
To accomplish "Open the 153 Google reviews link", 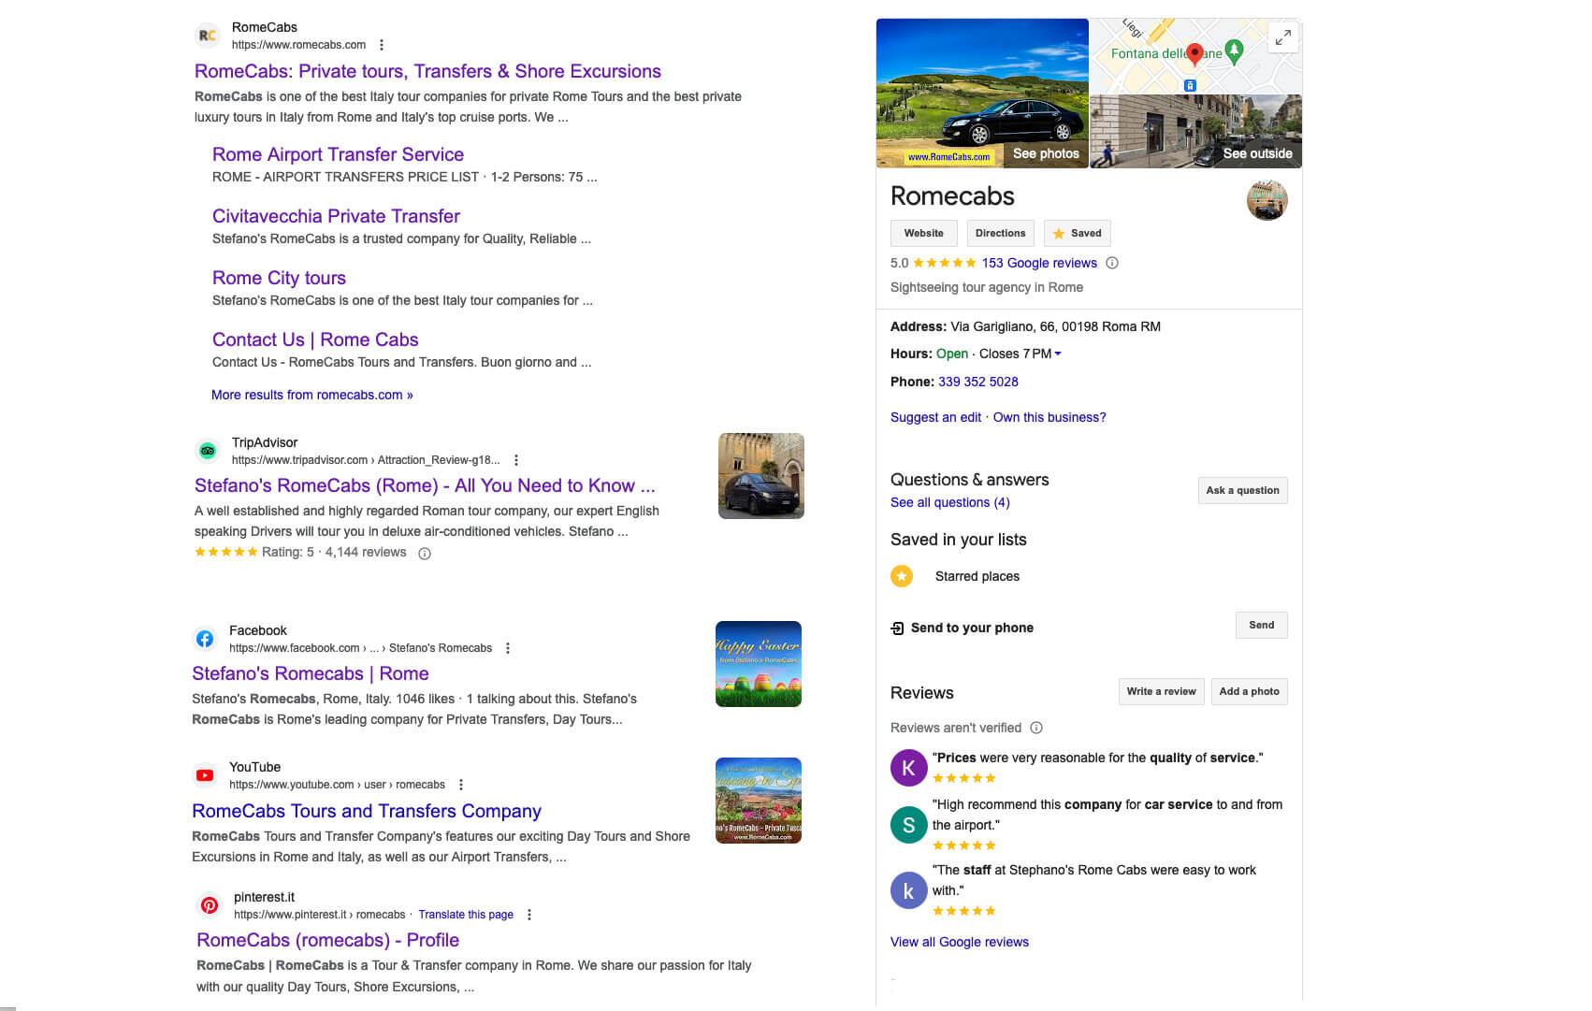I will 1039,263.
